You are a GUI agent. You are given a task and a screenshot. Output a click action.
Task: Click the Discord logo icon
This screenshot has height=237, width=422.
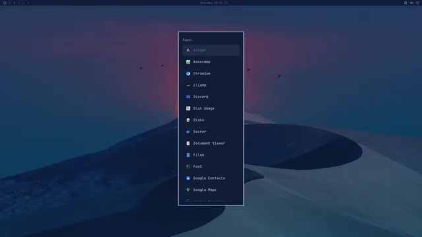pos(188,97)
